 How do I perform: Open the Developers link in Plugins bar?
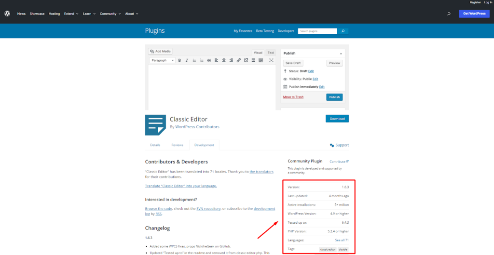point(286,31)
